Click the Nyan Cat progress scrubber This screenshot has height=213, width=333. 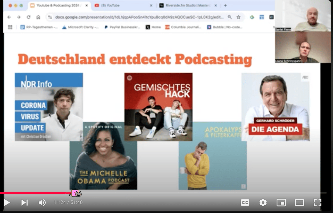pyautogui.click(x=76, y=193)
